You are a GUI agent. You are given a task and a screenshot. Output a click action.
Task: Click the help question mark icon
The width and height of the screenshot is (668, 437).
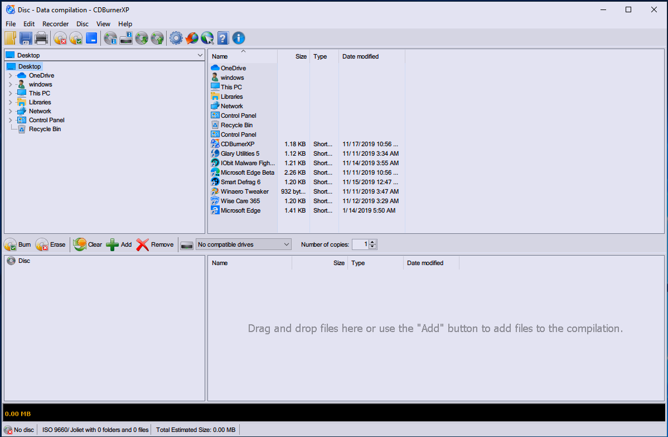point(223,39)
